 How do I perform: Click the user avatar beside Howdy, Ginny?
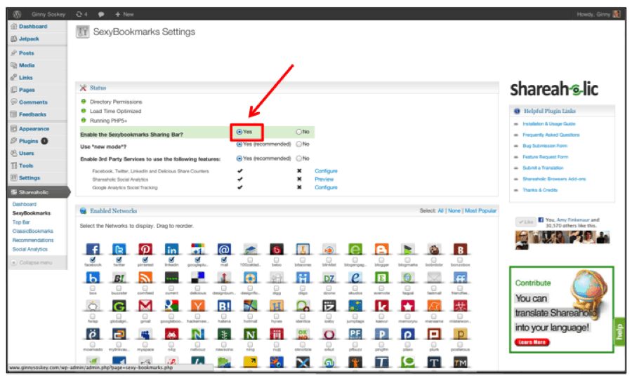point(617,14)
